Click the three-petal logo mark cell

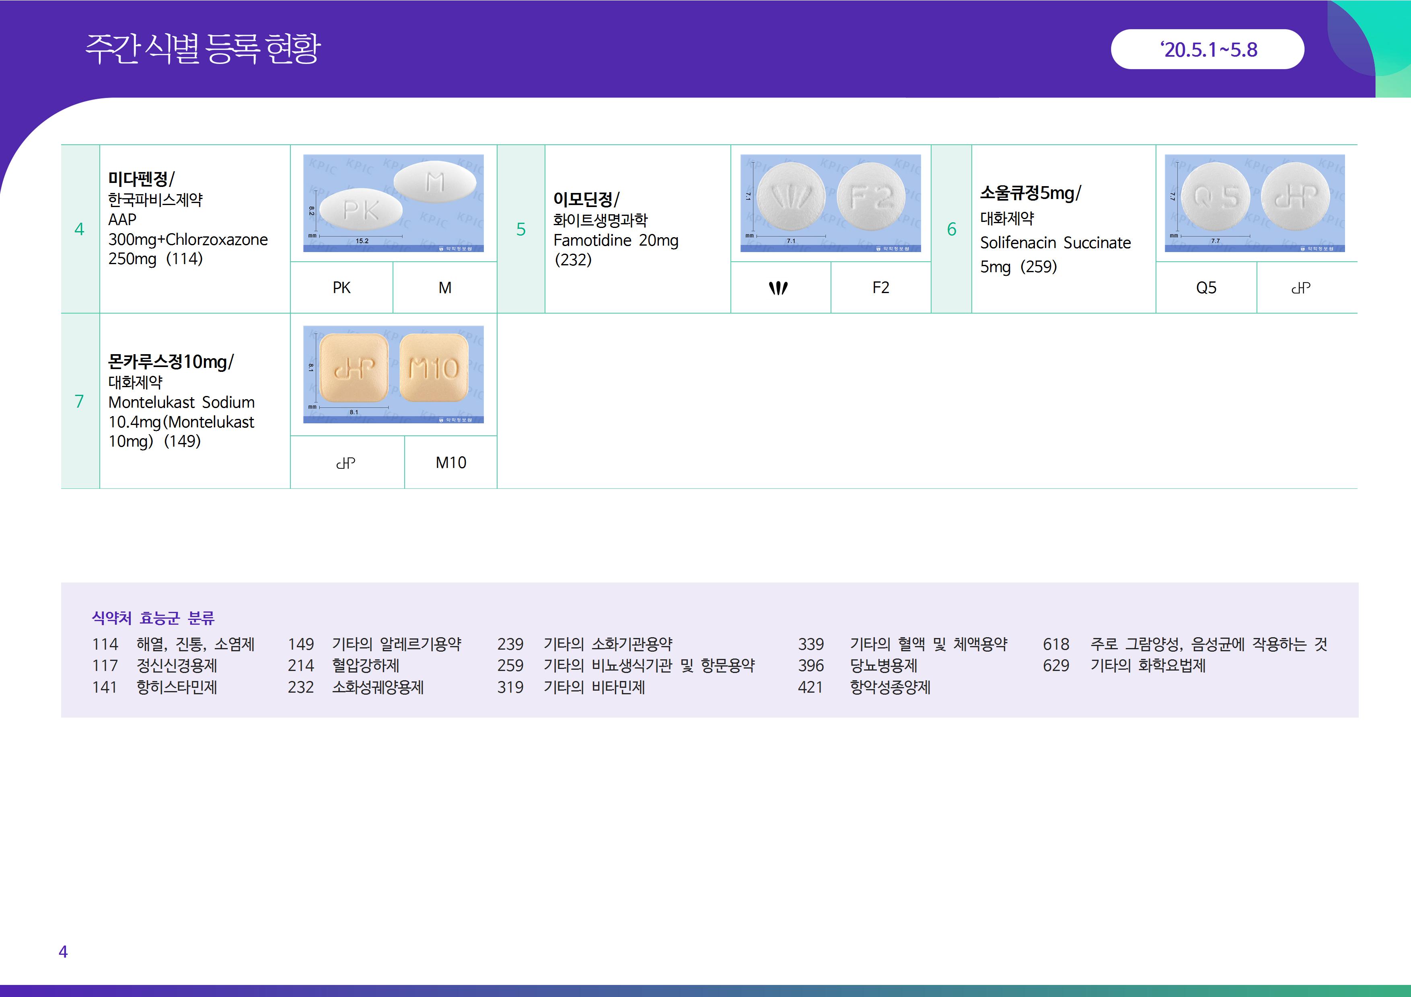pyautogui.click(x=779, y=287)
